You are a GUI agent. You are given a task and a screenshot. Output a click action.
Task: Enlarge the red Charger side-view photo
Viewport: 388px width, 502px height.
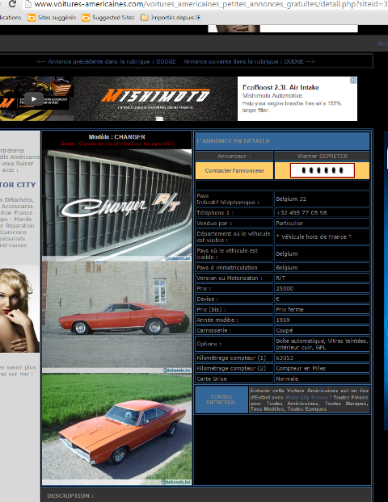pyautogui.click(x=116, y=317)
